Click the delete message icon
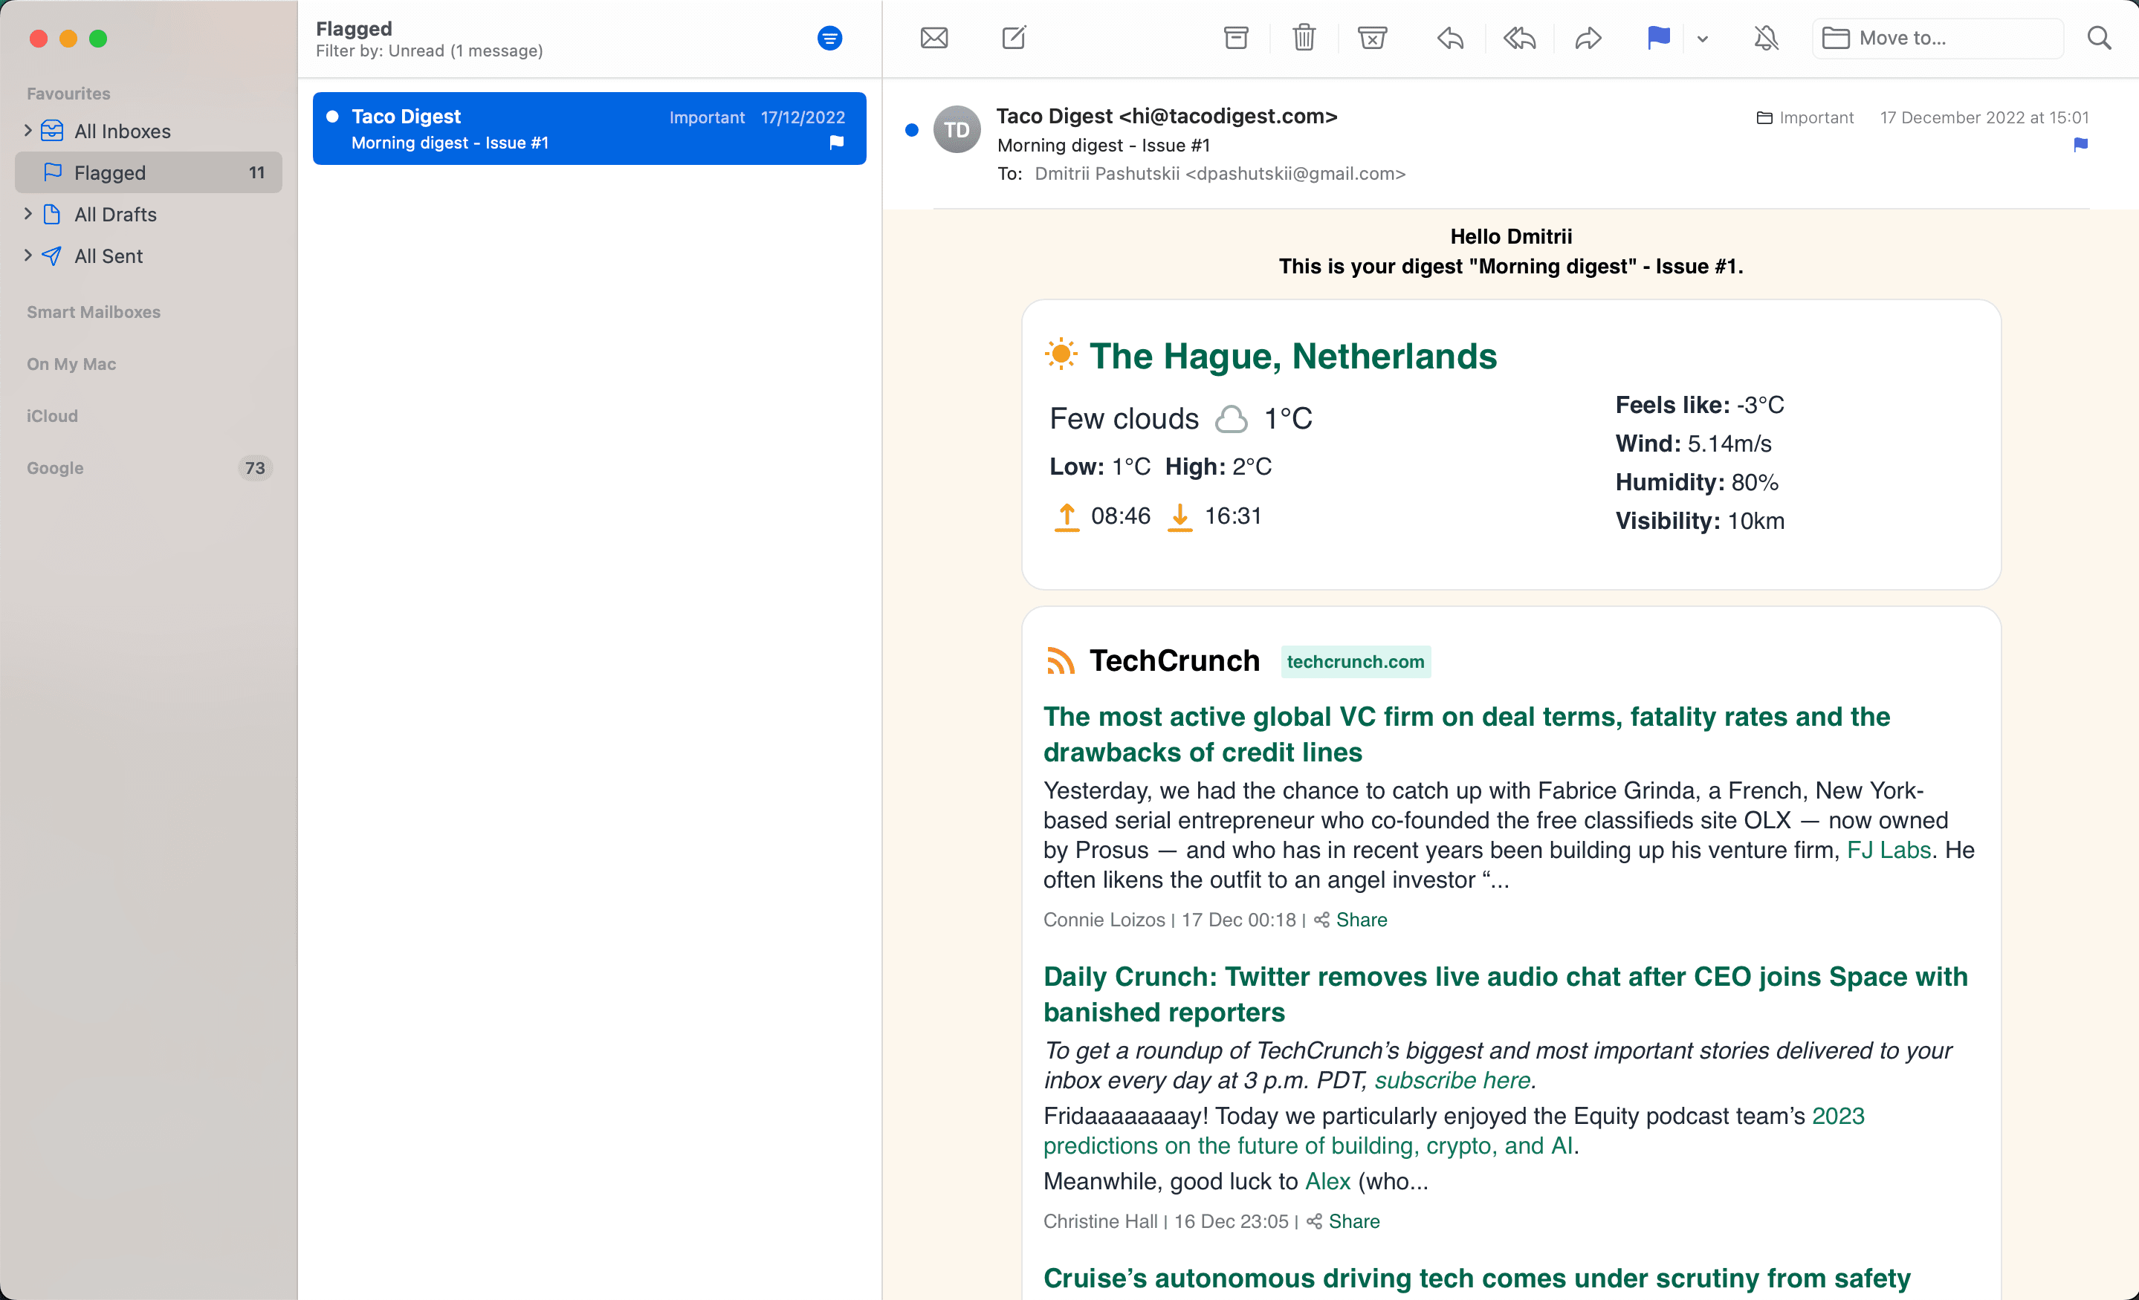 pos(1305,38)
